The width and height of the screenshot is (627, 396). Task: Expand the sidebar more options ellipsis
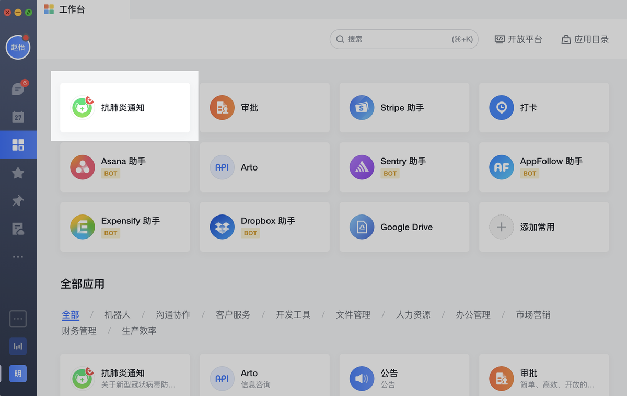18,256
